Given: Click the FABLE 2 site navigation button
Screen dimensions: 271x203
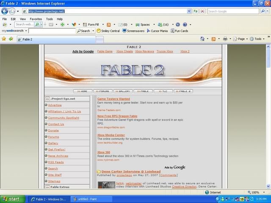Looking at the screenshot, I should coord(183,91).
